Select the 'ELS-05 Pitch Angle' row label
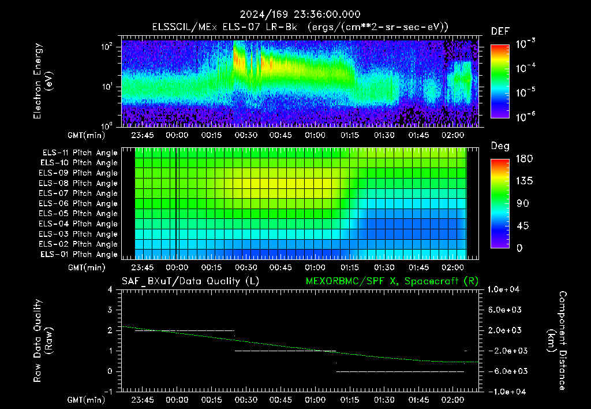Viewport: 591px width, 409px height. (x=78, y=214)
